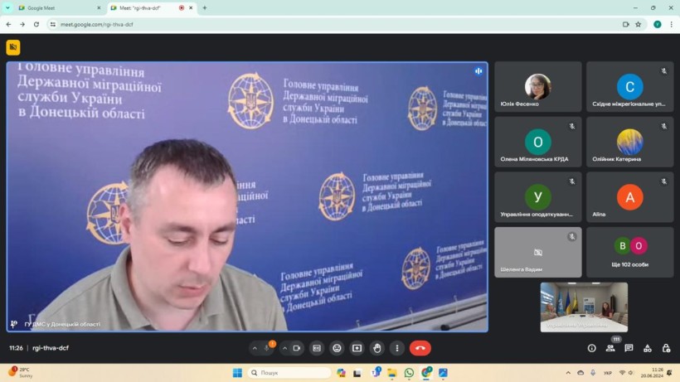Raise hand with the hand icon
The image size is (680, 382).
click(377, 348)
